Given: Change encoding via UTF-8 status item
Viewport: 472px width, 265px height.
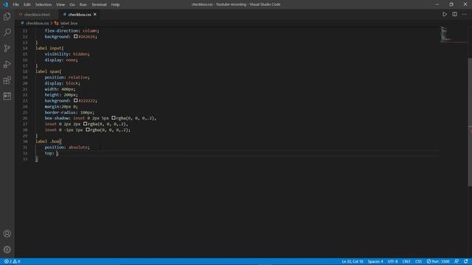Looking at the screenshot, I should [x=392, y=261].
